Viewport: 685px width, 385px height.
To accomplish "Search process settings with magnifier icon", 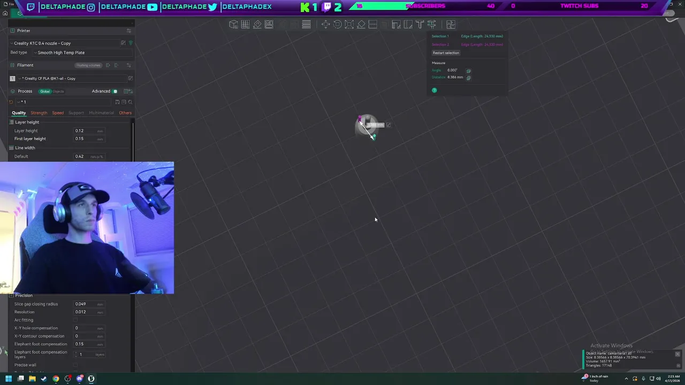I will pos(130,102).
